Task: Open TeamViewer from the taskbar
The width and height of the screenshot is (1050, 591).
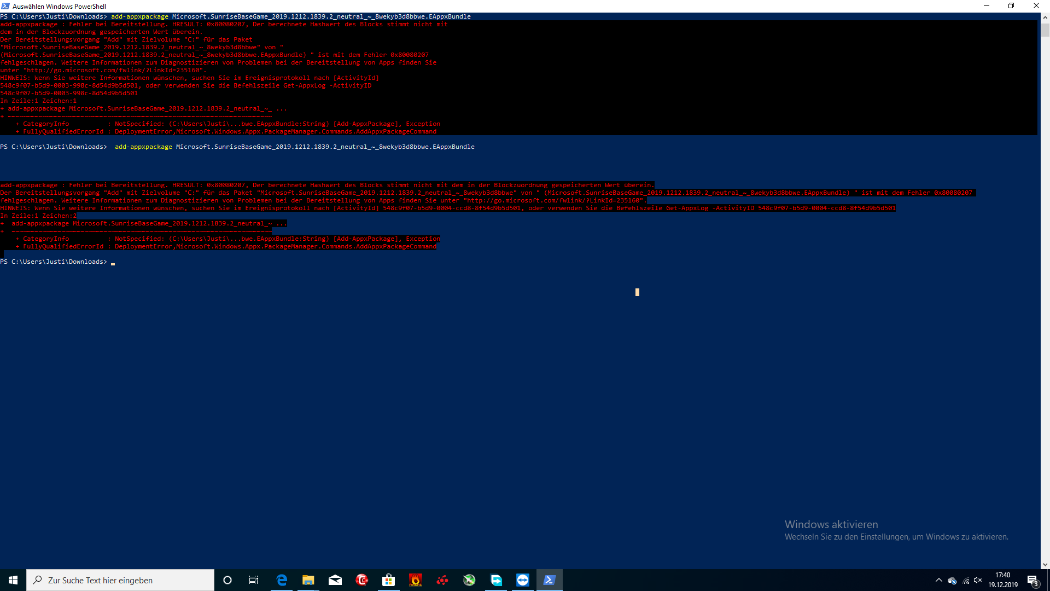Action: pos(523,580)
